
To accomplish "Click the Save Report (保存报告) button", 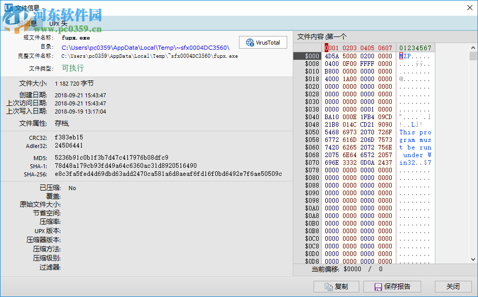I will click(x=392, y=287).
